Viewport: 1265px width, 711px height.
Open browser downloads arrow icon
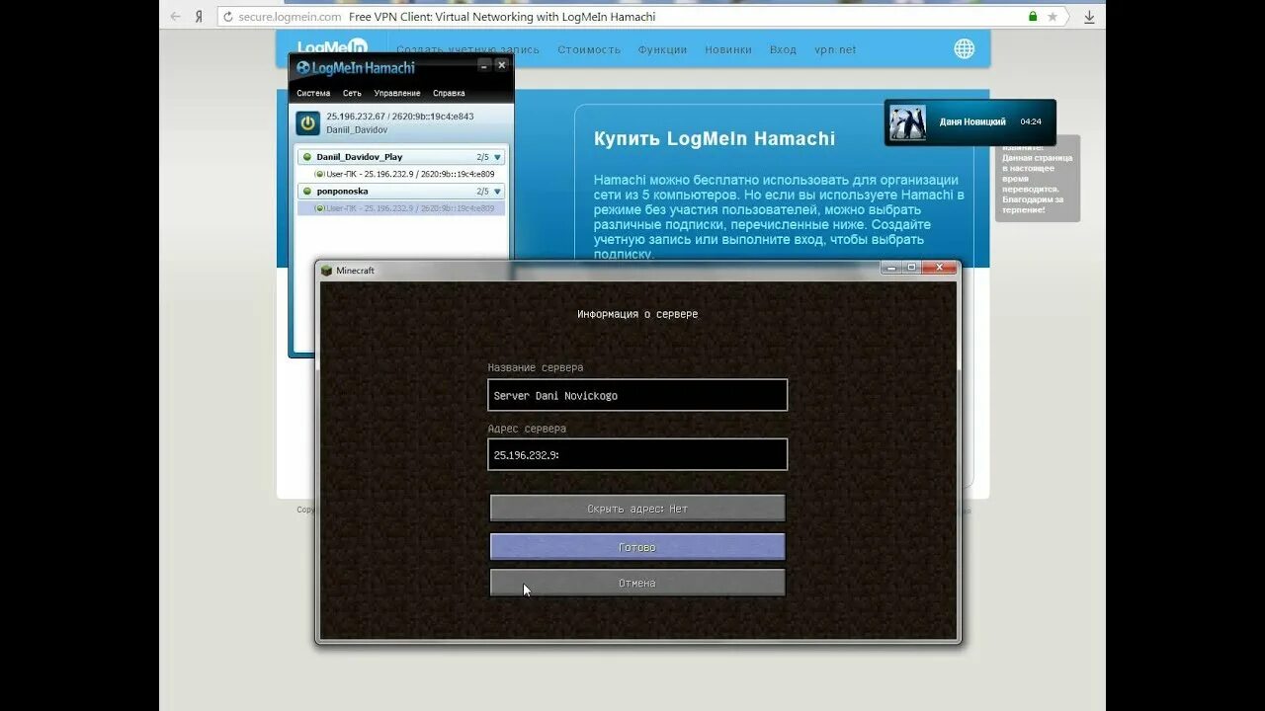(1089, 17)
